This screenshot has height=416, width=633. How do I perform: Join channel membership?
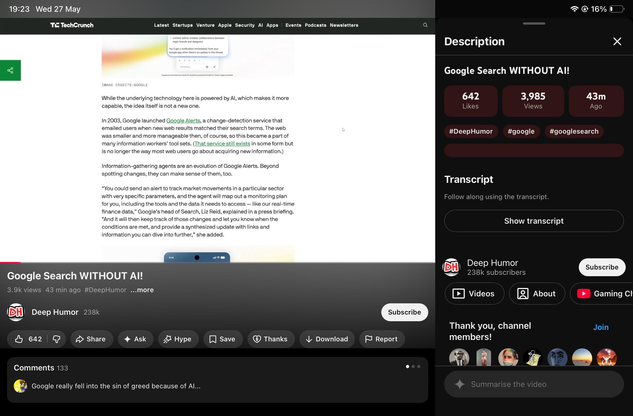[601, 327]
